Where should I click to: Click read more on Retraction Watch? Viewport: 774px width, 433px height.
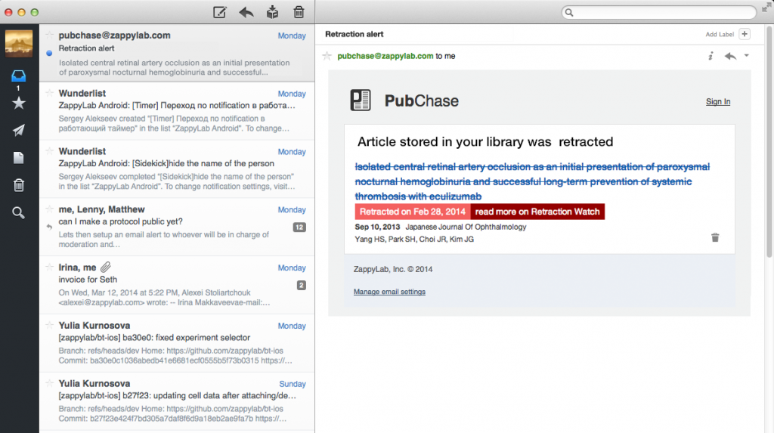click(x=537, y=212)
